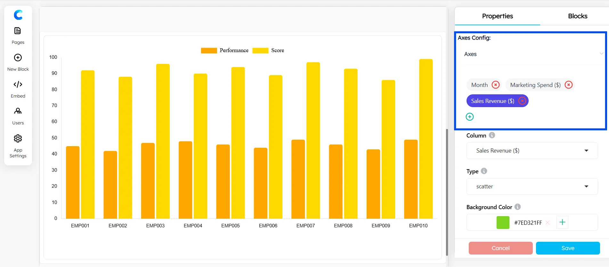Open the Column dropdown showing Sales Revenue
This screenshot has width=609, height=267.
tap(532, 151)
